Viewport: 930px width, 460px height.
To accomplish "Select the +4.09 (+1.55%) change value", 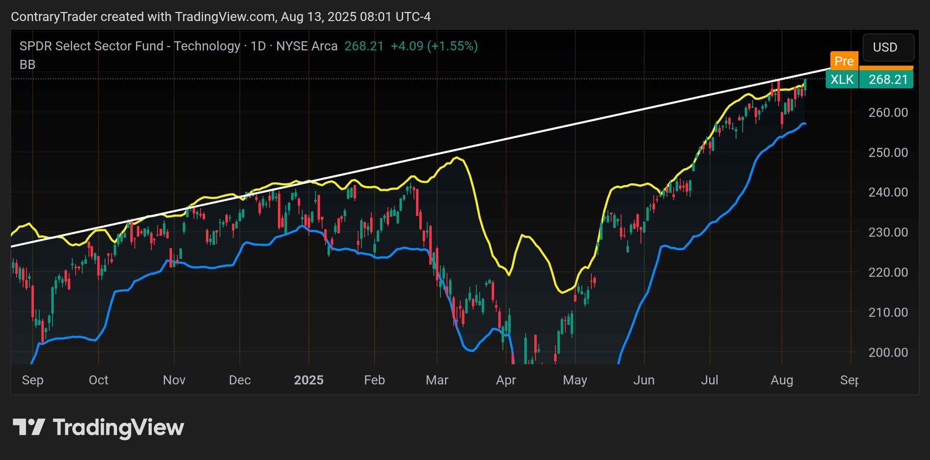I will coord(434,46).
